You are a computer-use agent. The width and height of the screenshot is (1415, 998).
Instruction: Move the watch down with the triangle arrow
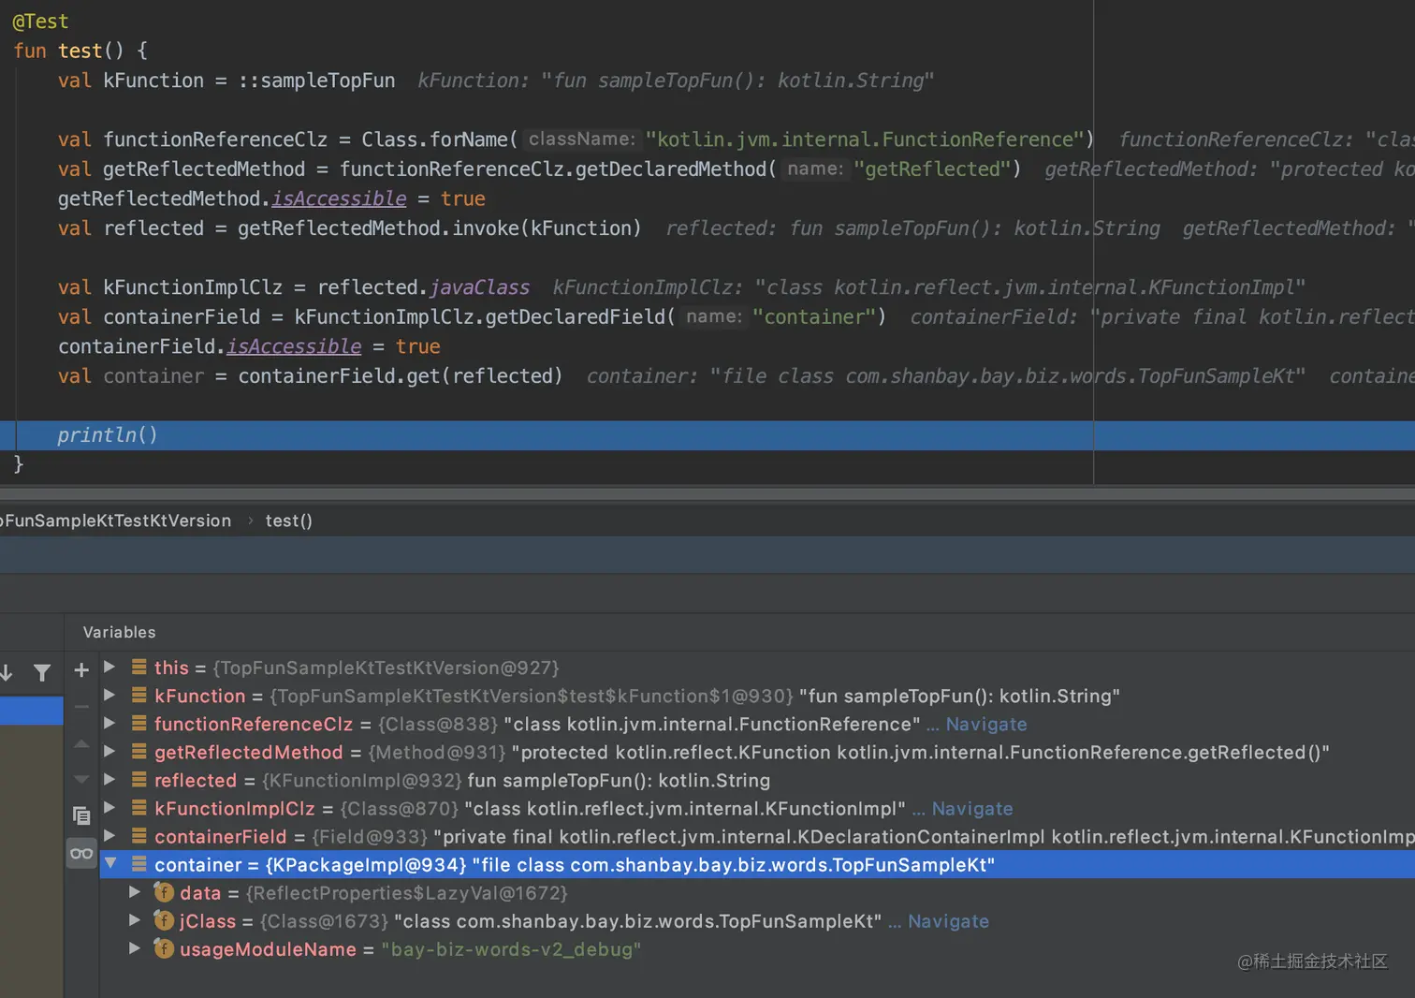(x=81, y=779)
